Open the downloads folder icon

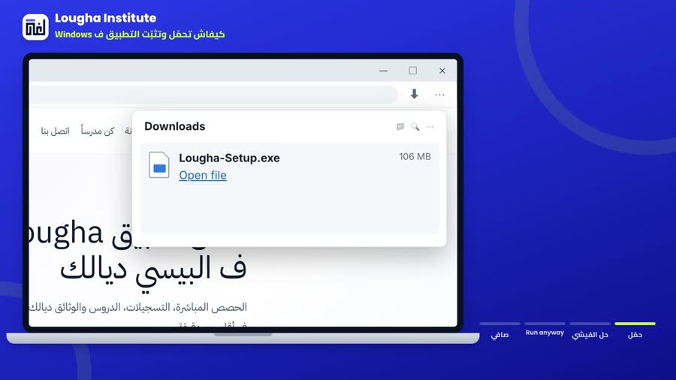coord(400,126)
